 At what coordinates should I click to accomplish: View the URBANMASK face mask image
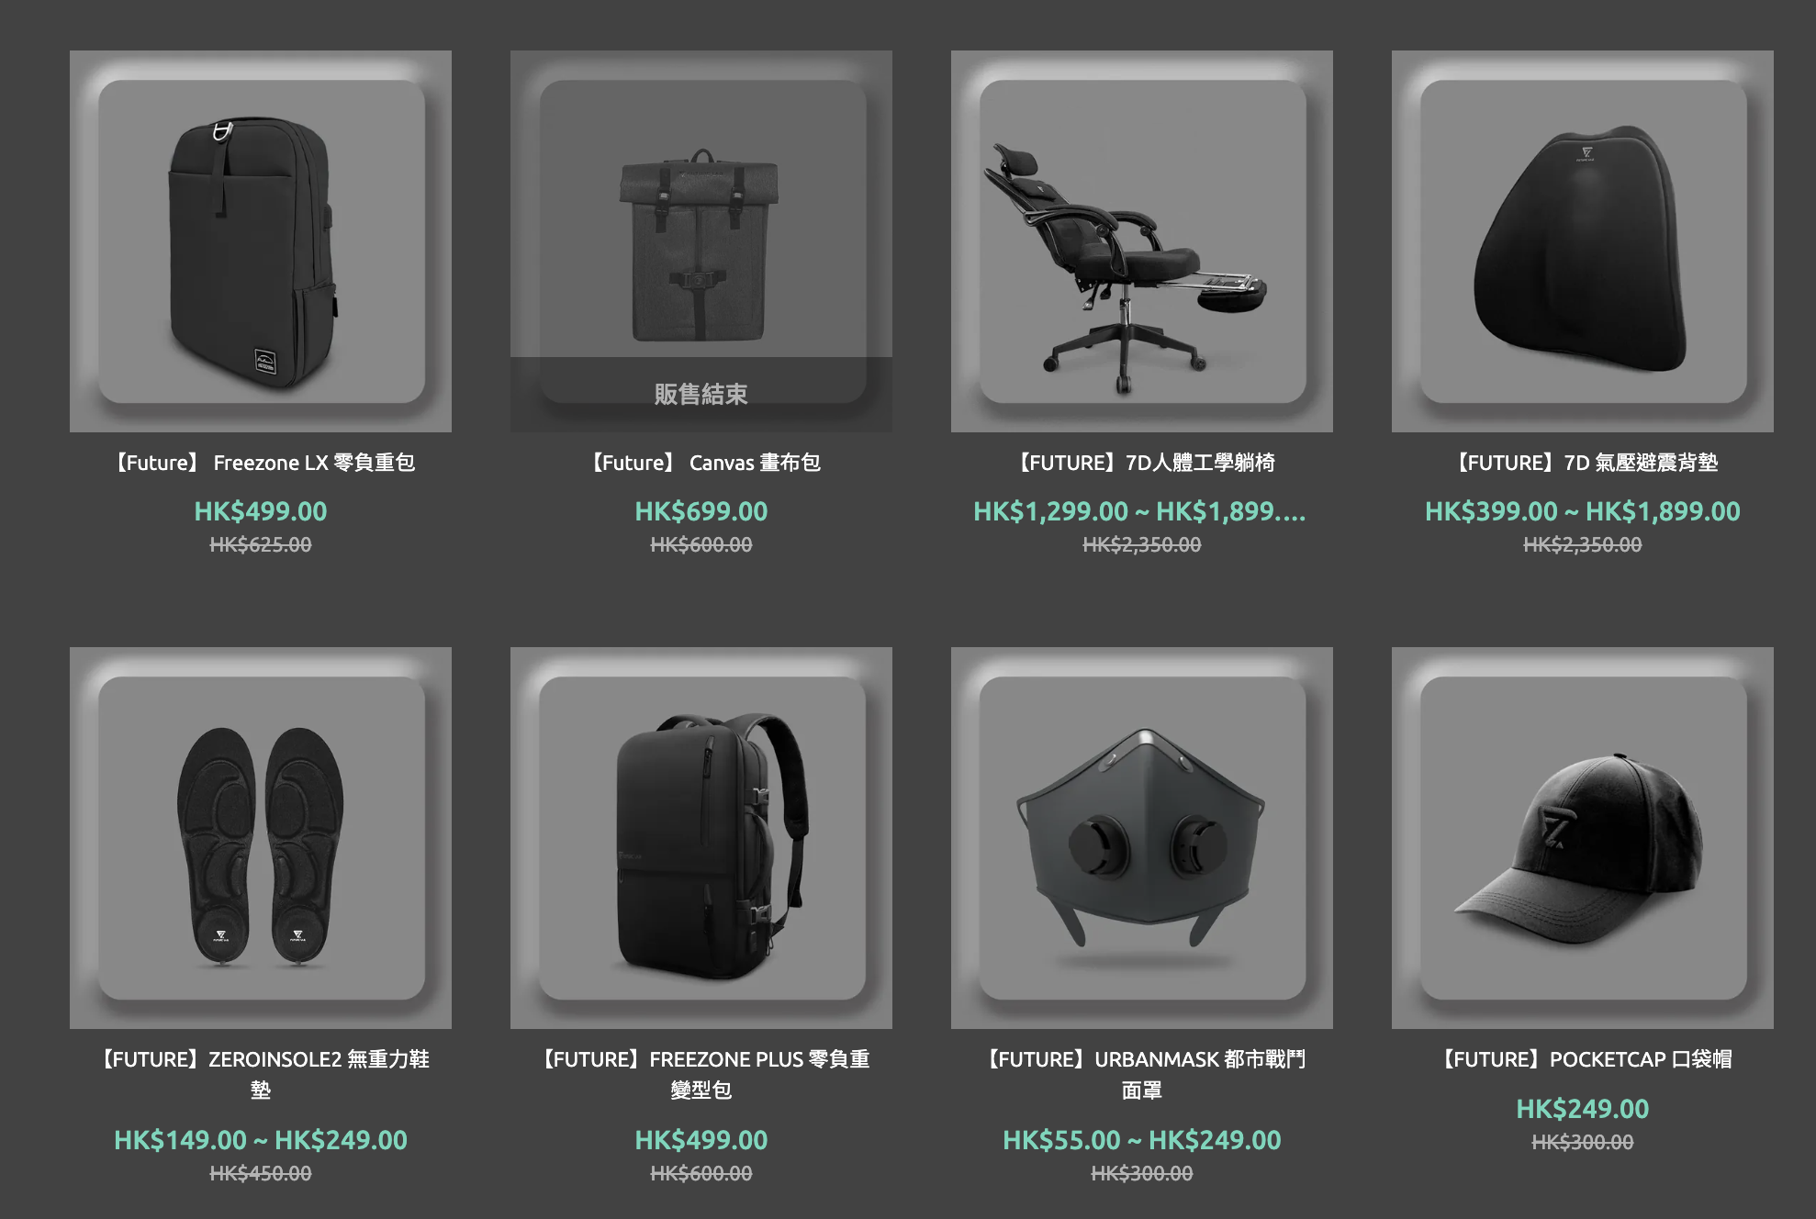pos(1142,838)
